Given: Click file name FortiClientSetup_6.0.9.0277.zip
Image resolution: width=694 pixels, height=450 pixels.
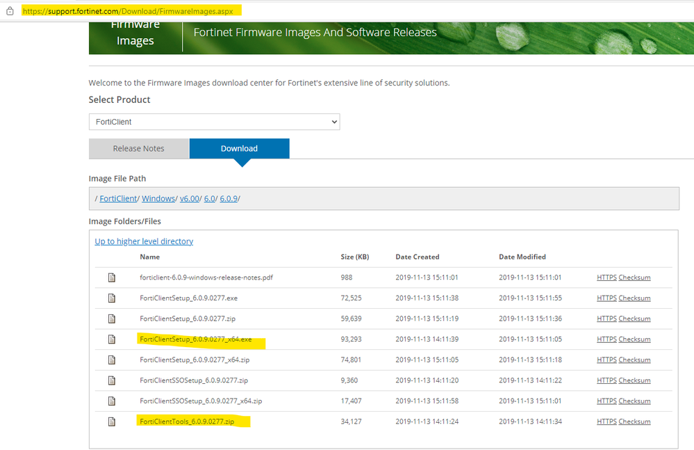Looking at the screenshot, I should 188,319.
